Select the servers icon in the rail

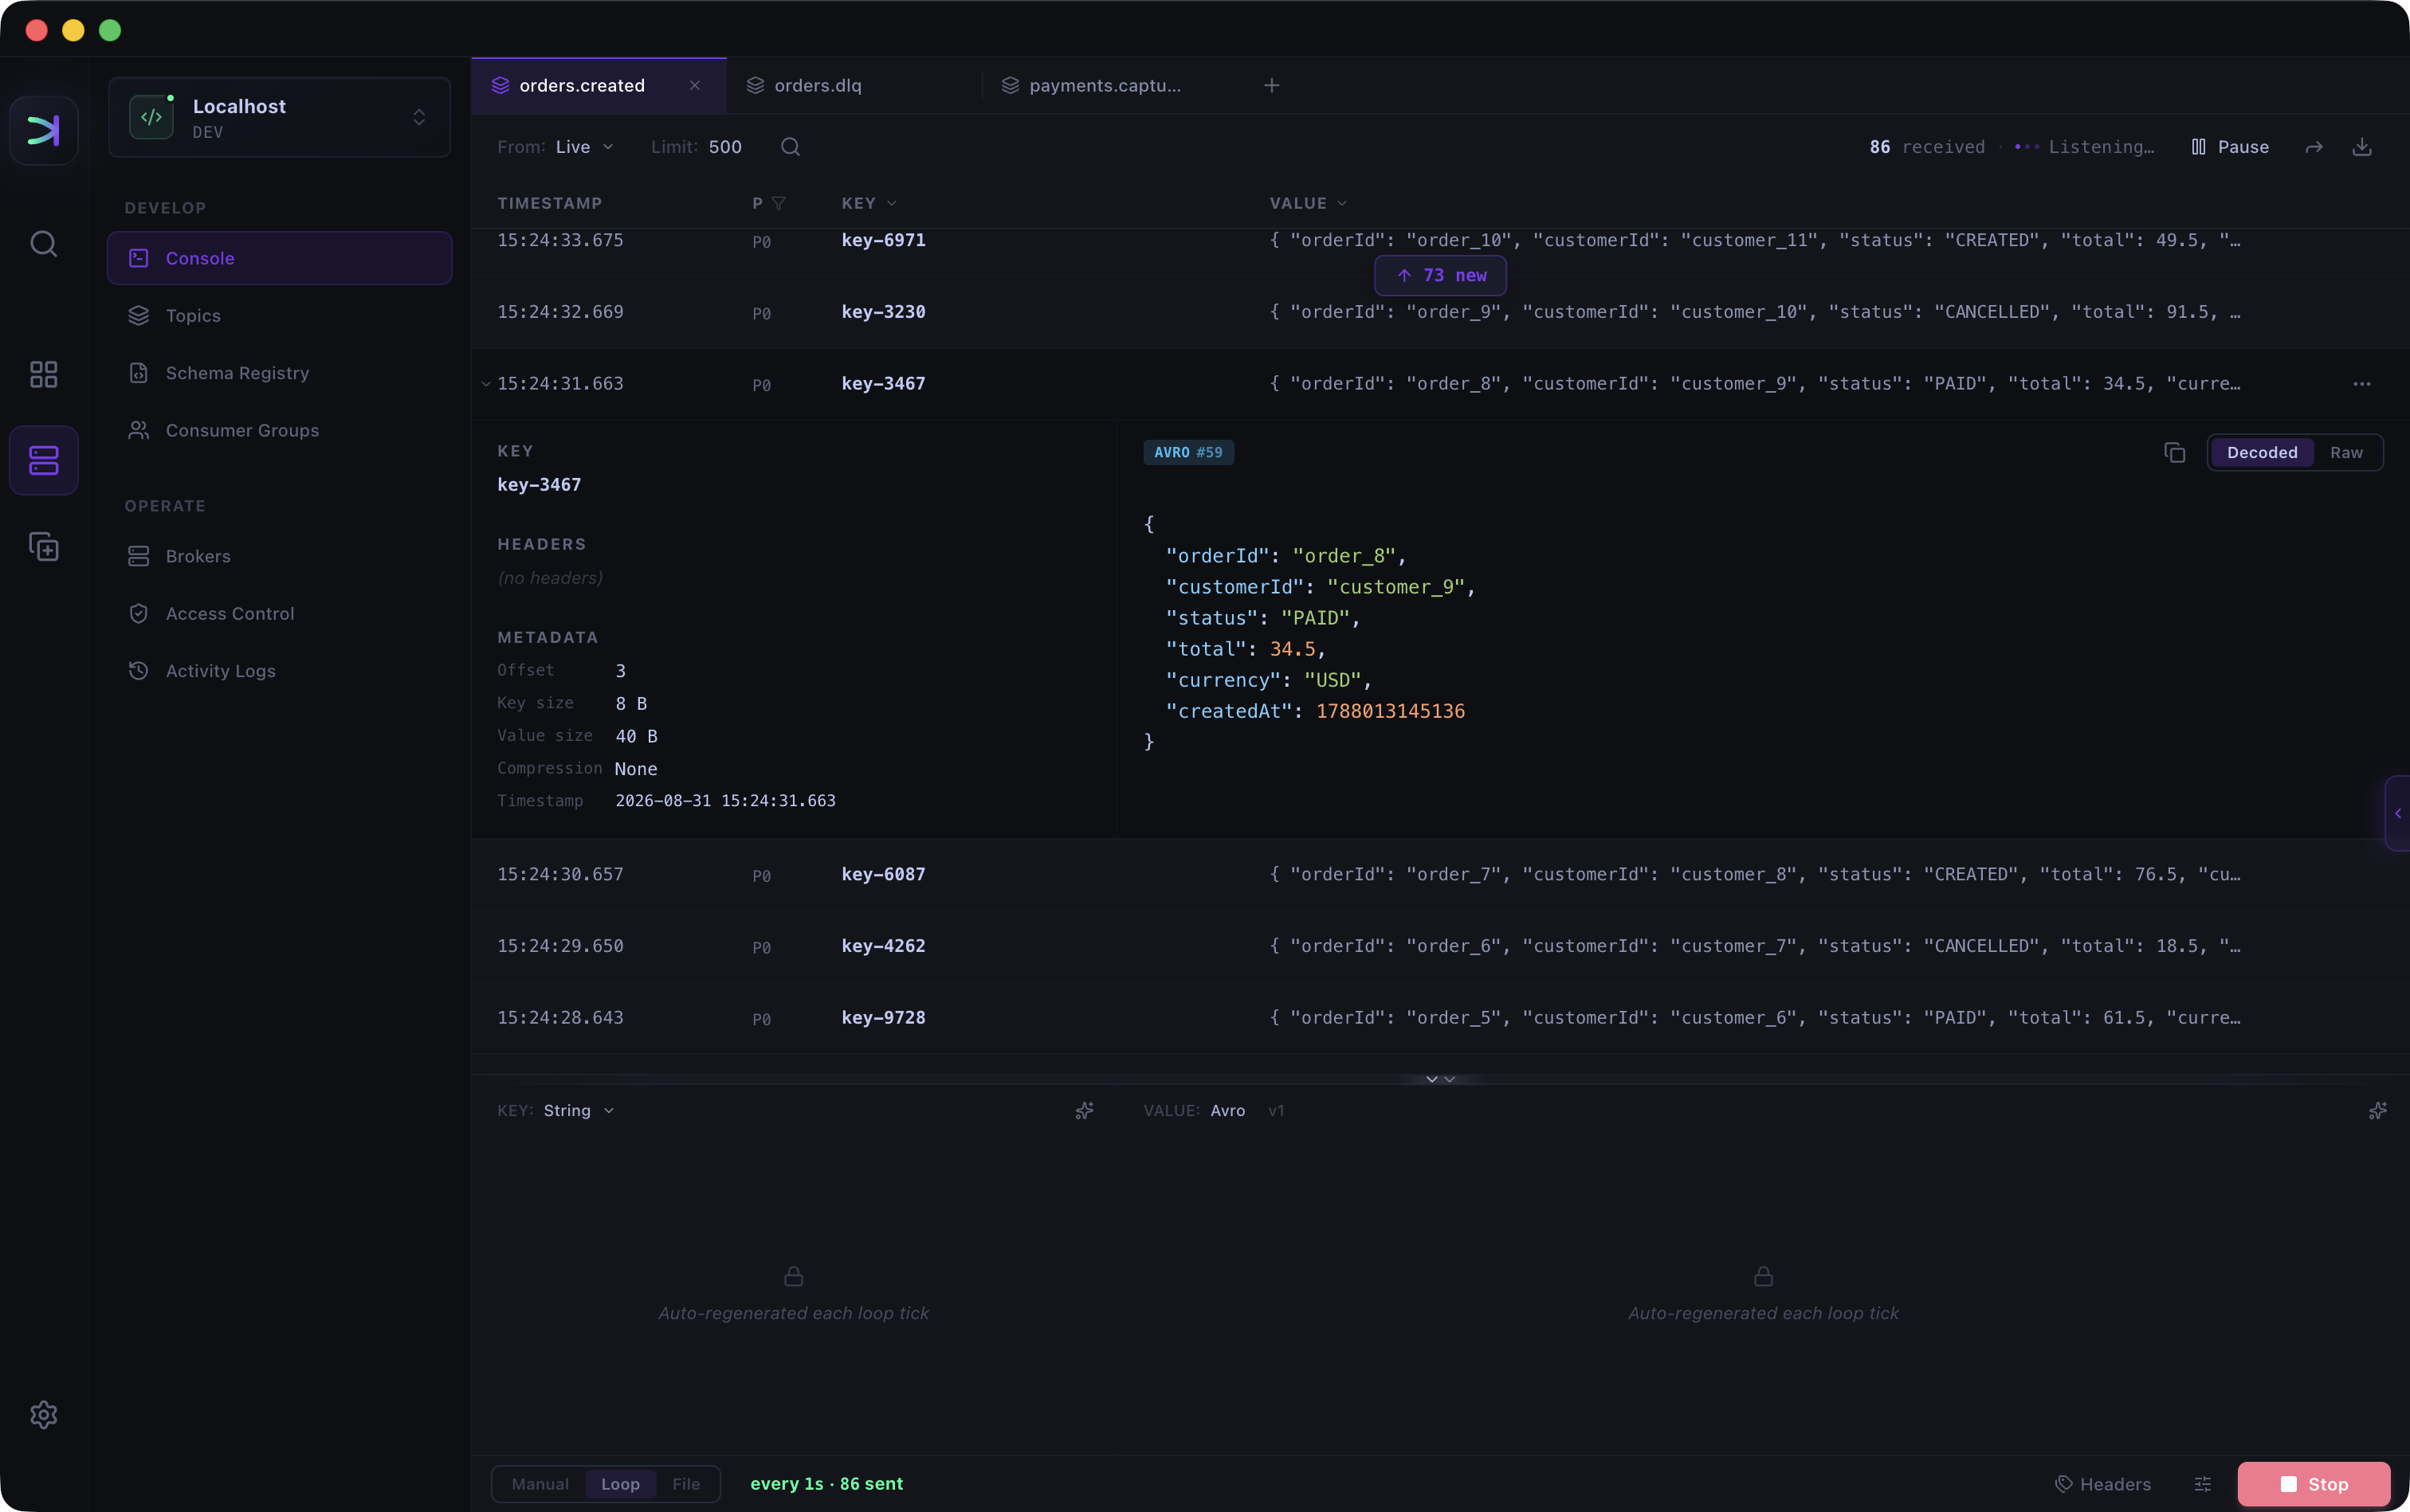pos(44,460)
